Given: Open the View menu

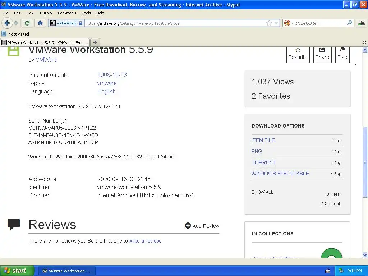Looking at the screenshot, I should tap(30, 13).
